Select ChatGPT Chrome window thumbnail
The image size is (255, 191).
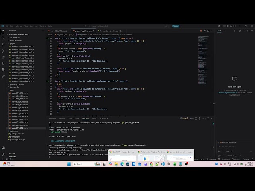(122, 155)
